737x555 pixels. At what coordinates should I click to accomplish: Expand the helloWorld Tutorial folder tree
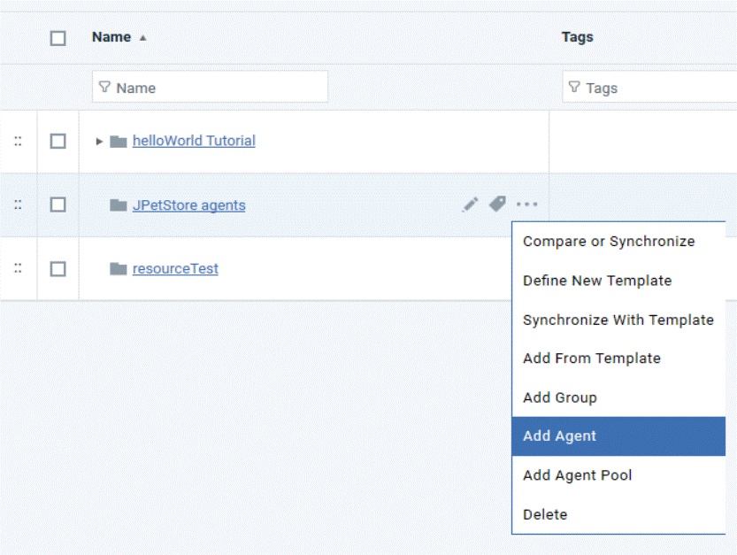click(99, 140)
